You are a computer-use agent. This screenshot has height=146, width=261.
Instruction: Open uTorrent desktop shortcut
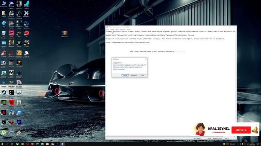4,133
